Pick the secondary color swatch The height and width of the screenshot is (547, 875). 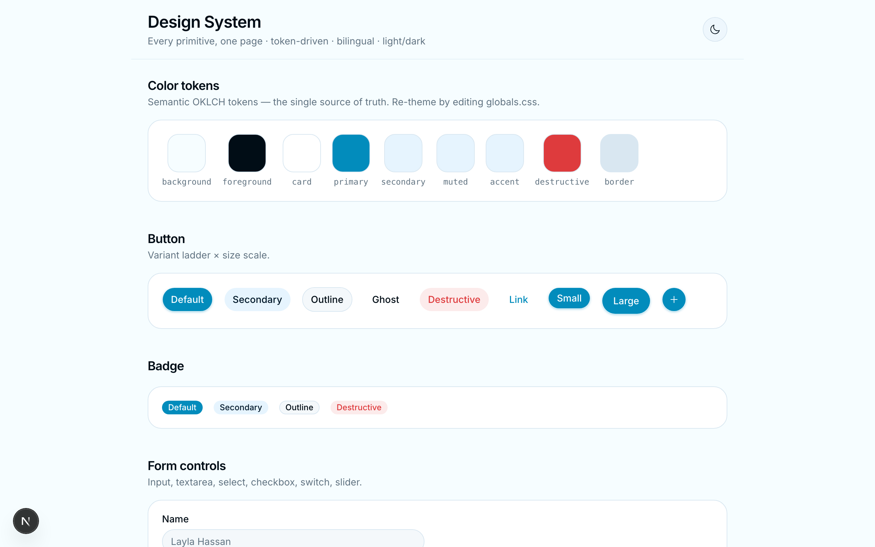coord(403,153)
